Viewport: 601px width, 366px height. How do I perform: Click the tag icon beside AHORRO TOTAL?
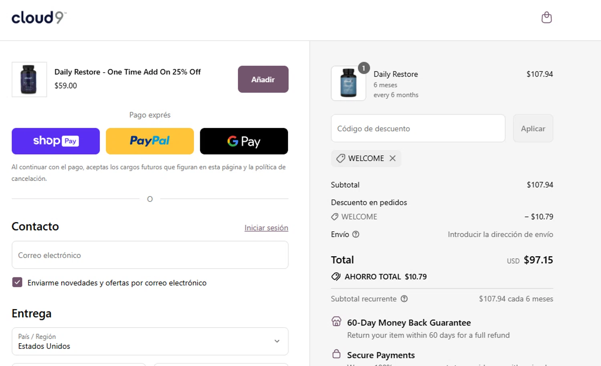336,277
